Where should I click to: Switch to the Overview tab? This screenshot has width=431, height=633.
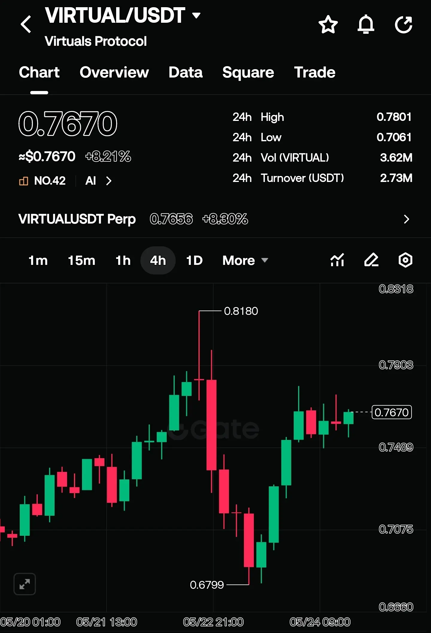[x=114, y=72]
